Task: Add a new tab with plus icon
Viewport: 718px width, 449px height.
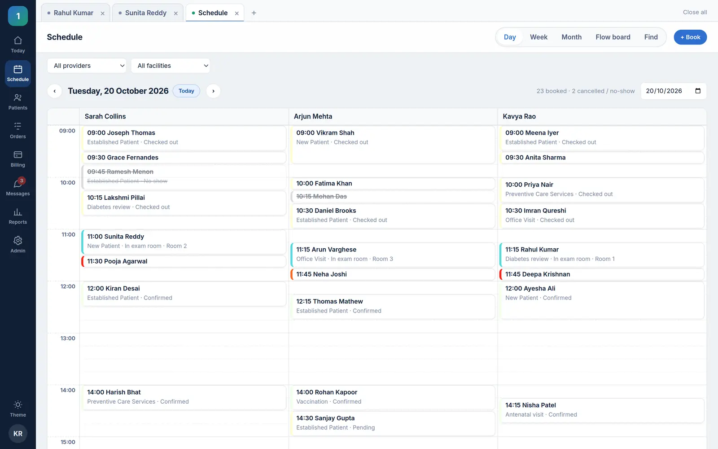Action: coord(254,13)
